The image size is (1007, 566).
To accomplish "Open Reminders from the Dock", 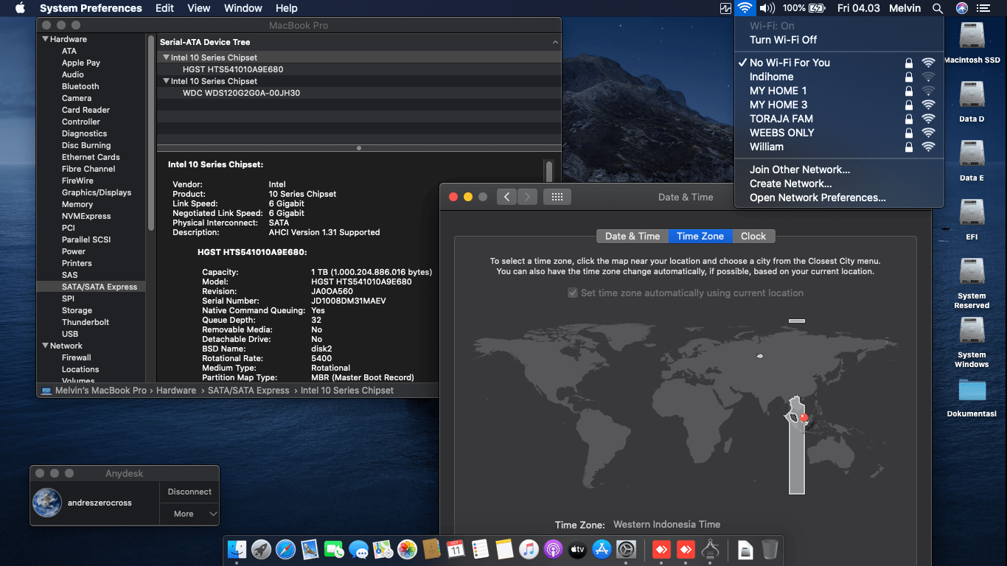I will point(480,549).
